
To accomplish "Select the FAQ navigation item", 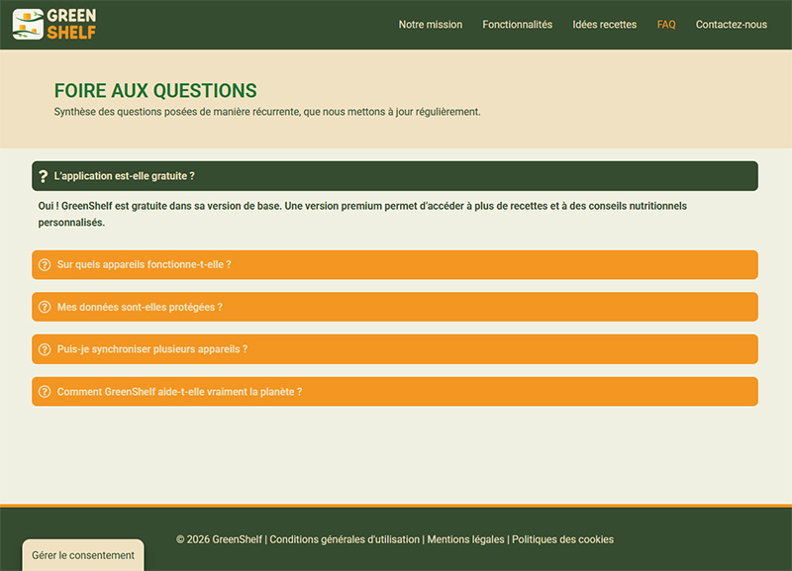I will click(666, 25).
